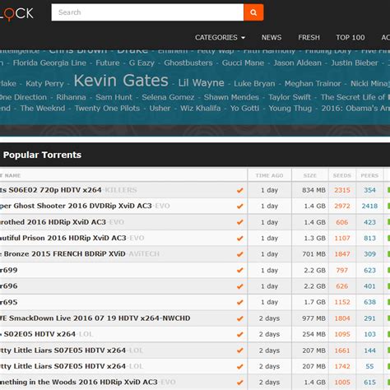Open the Taylor Swift tag link
Screen dimensions: 390x390
[x=290, y=97]
